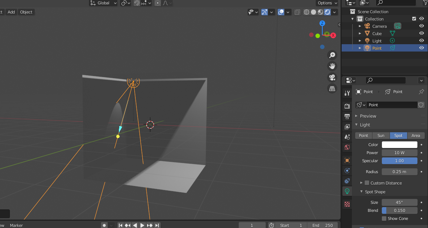The height and width of the screenshot is (228, 428).
Task: Hide the Camera object in outliner
Action: [x=421, y=26]
